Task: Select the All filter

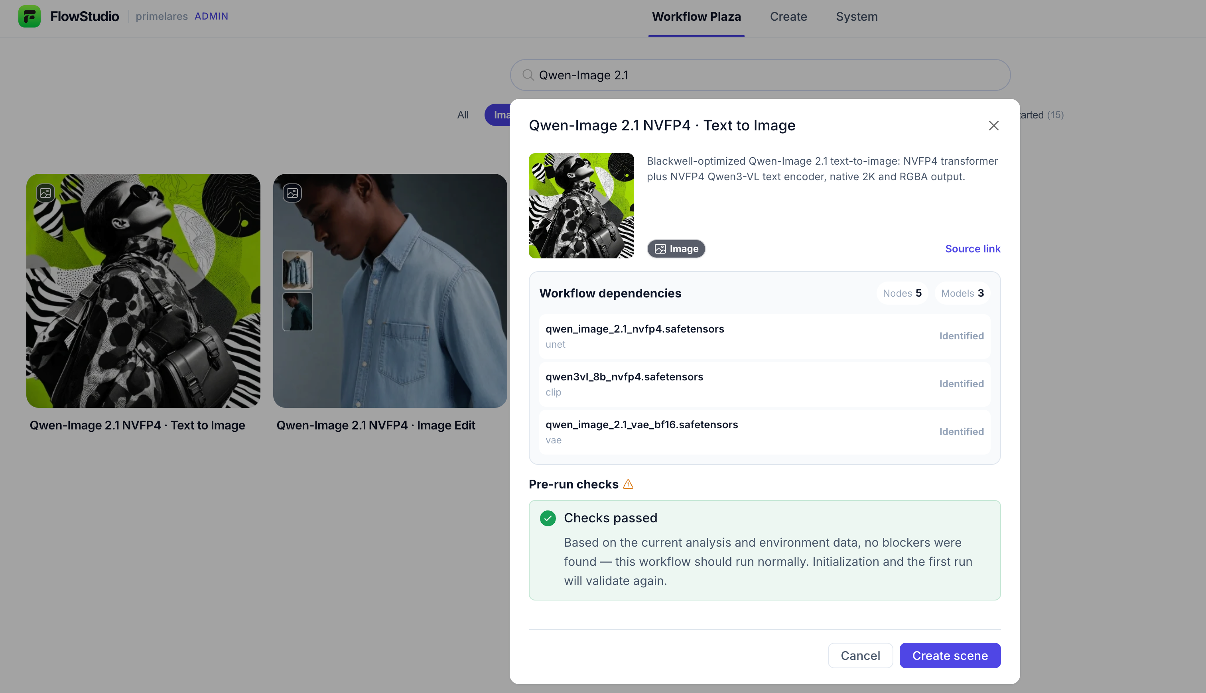Action: tap(463, 115)
